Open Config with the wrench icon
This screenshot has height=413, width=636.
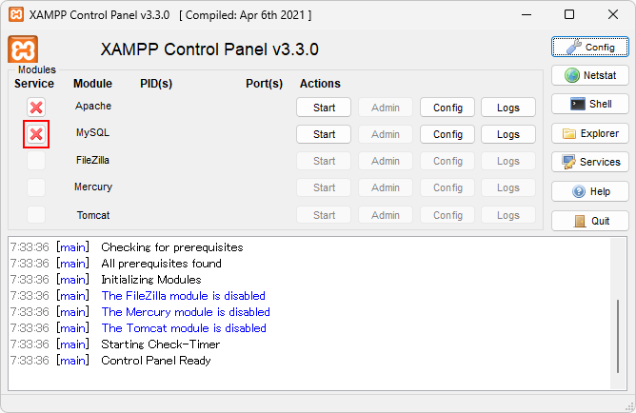coord(589,47)
